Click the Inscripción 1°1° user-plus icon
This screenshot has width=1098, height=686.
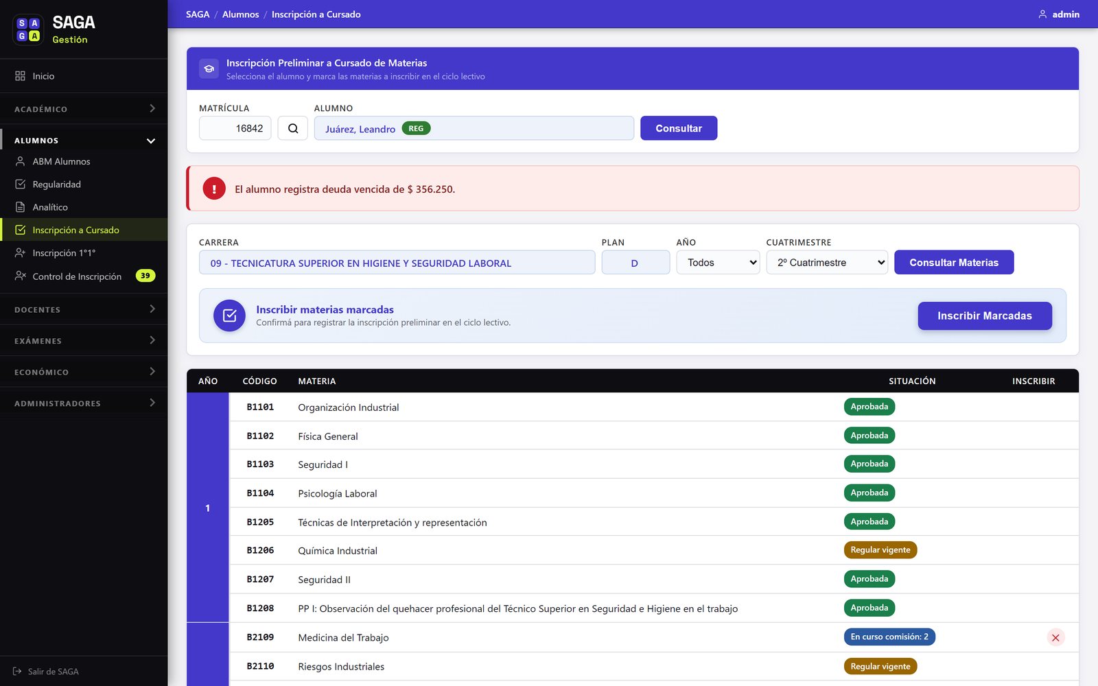[x=21, y=253]
